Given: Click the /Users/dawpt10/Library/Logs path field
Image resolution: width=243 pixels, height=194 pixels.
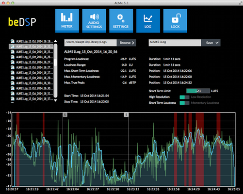Looking at the screenshot, I should click(x=91, y=43).
